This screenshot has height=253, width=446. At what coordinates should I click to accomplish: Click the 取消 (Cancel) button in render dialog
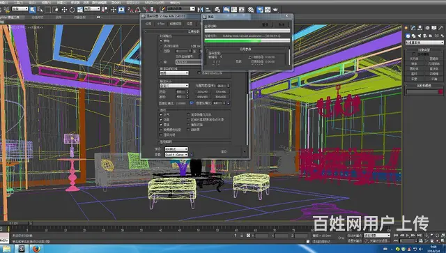[x=282, y=24]
